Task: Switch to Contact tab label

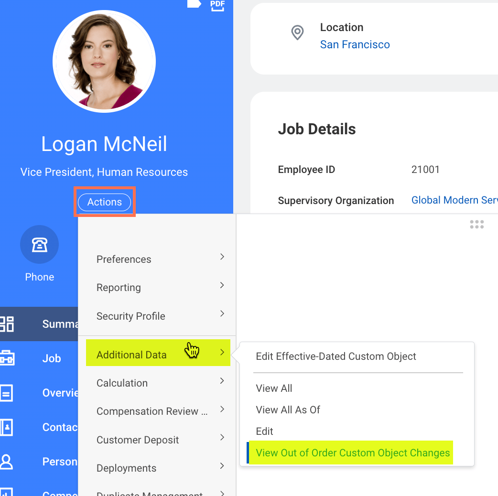Action: (60, 427)
